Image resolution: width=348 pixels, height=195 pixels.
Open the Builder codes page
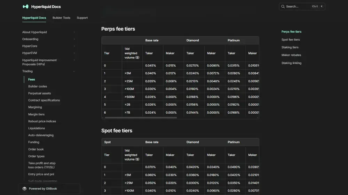click(38, 87)
